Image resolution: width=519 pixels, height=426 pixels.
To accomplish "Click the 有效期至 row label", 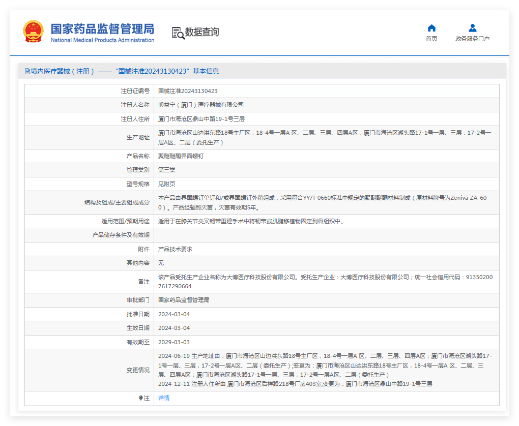I will coord(138,342).
